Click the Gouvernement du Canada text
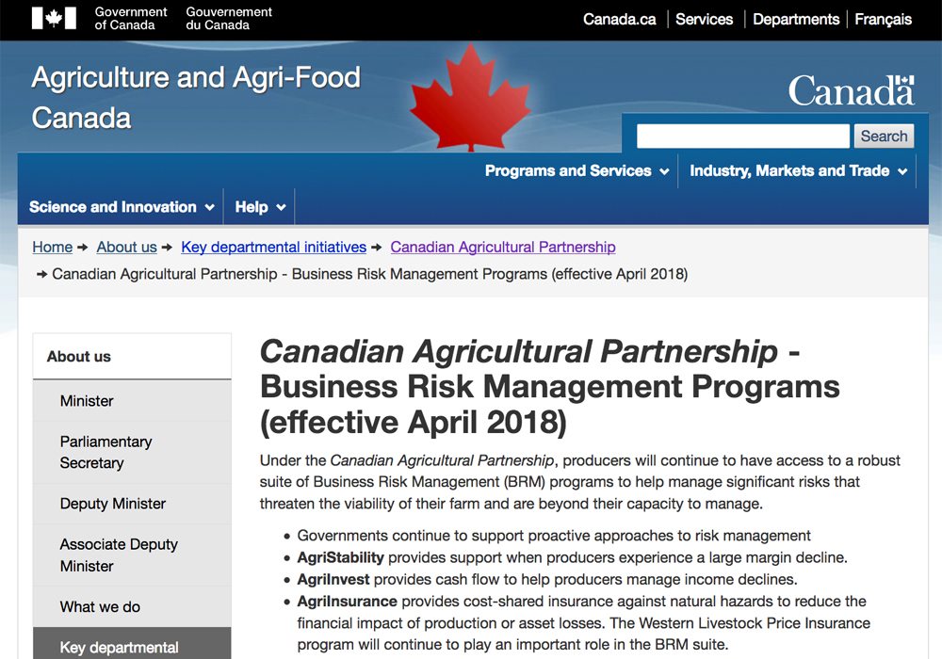942x659 pixels. (x=229, y=19)
